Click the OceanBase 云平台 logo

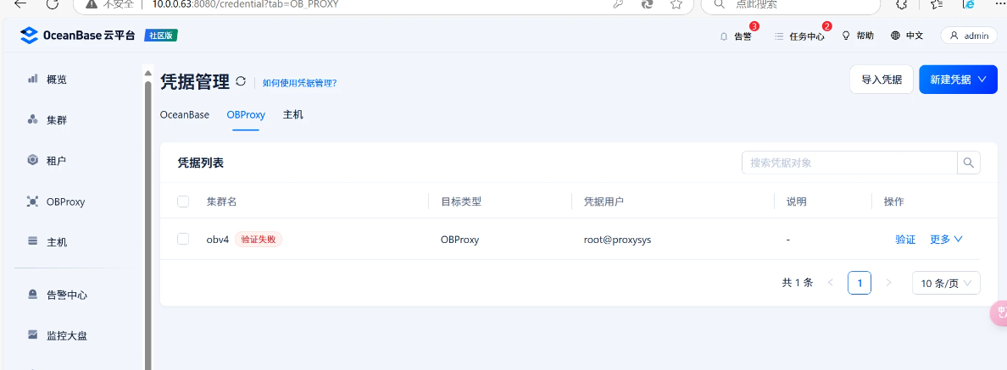(78, 36)
